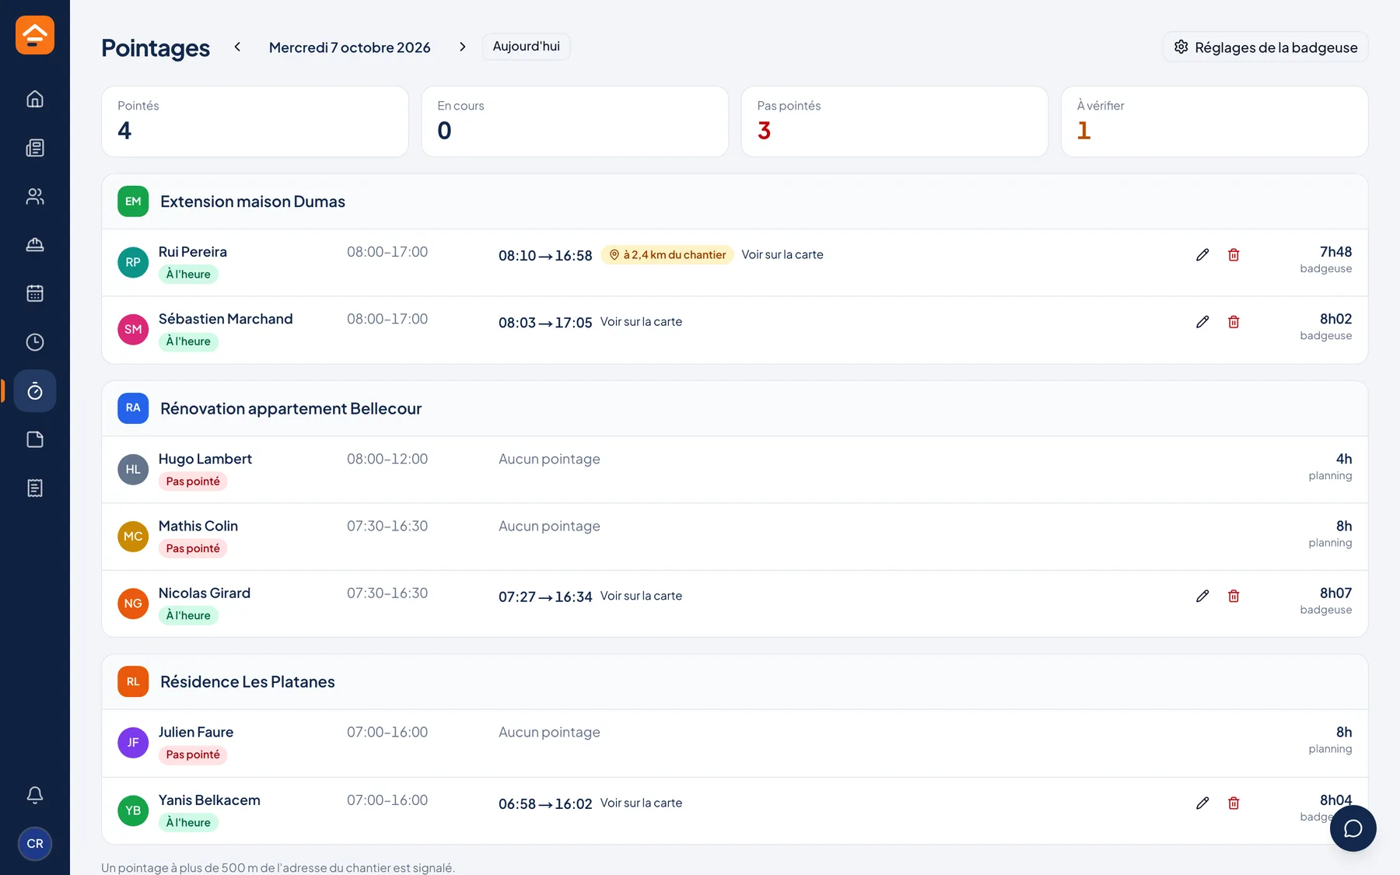Viewport: 1400px width, 875px height.
Task: View Rui Pereira's location on map
Action: pos(782,254)
